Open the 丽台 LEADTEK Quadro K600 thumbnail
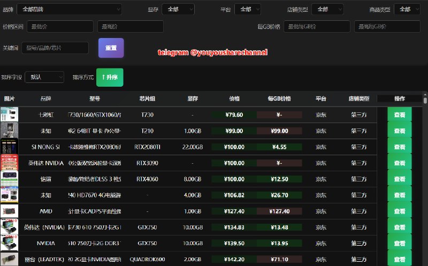The width and height of the screenshot is (428, 266). 9,259
